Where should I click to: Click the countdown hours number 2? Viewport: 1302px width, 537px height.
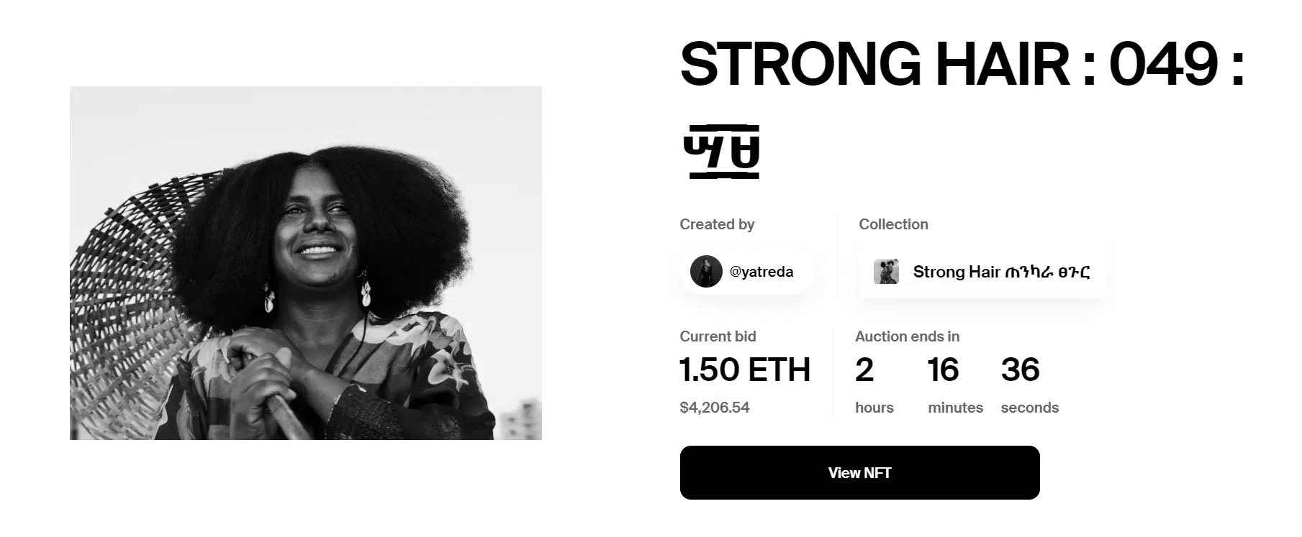pyautogui.click(x=864, y=370)
